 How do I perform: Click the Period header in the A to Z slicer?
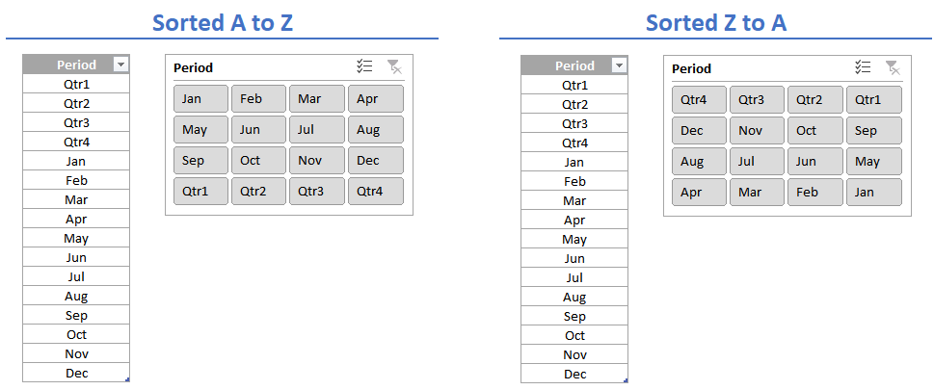pos(194,67)
